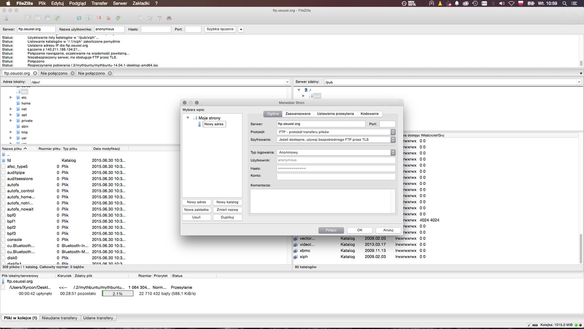Screen dimensions: 584x329
Task: Open remote file search binoculars icon
Action: [169, 18]
